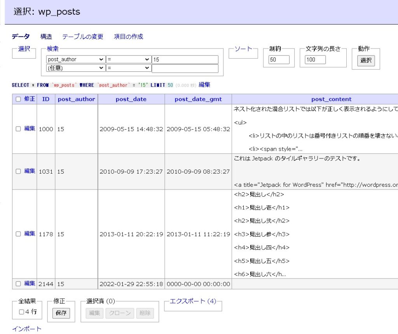Click the 保存 button

[61, 313]
